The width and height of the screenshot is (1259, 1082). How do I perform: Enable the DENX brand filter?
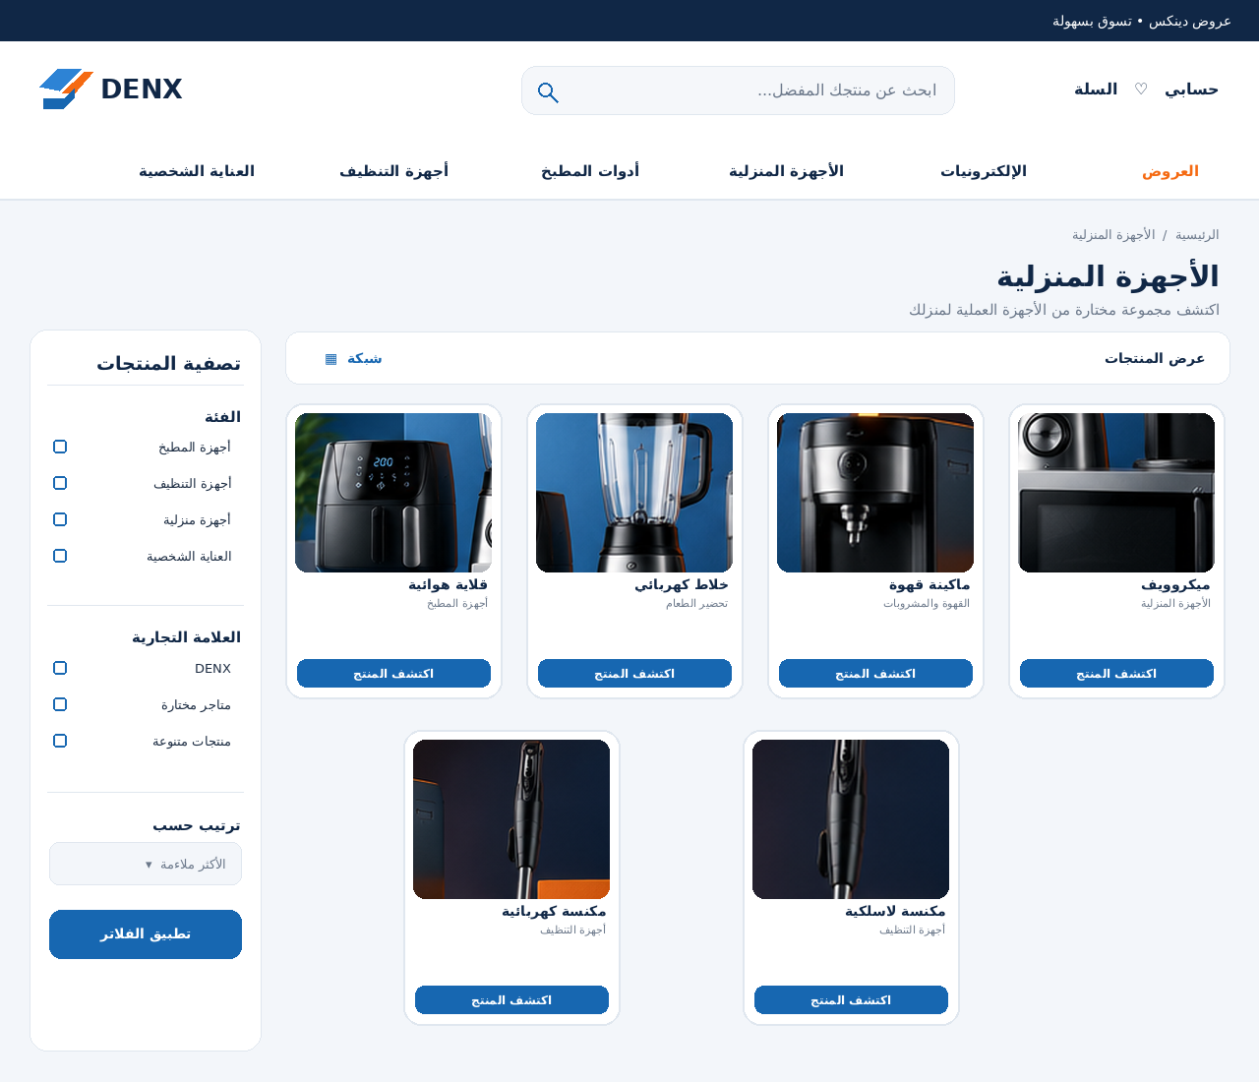[60, 668]
